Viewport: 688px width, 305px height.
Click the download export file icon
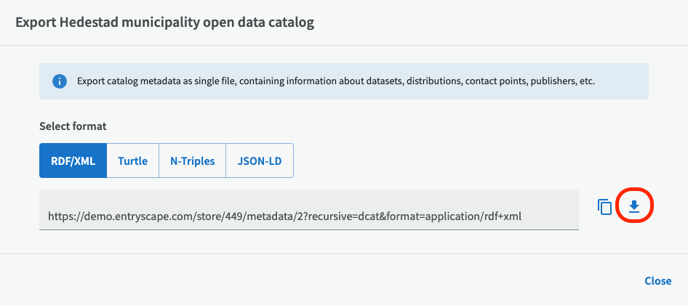coord(634,207)
